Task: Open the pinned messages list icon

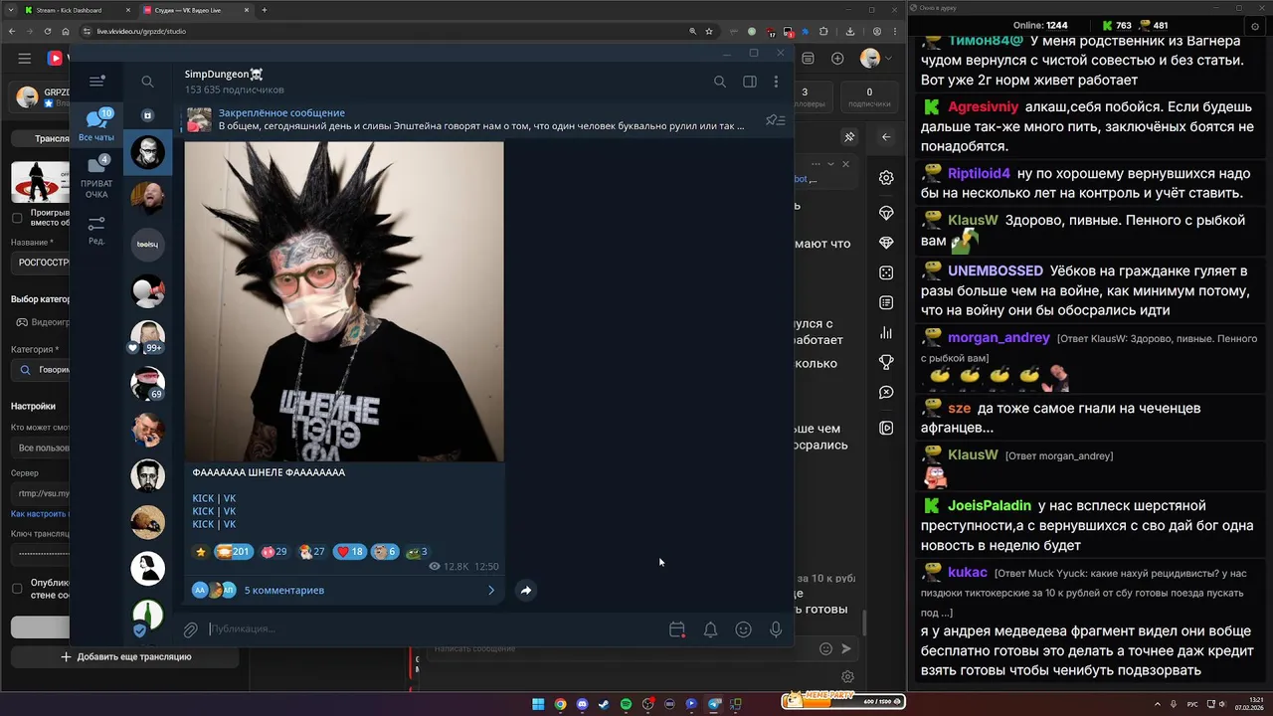Action: tap(776, 120)
